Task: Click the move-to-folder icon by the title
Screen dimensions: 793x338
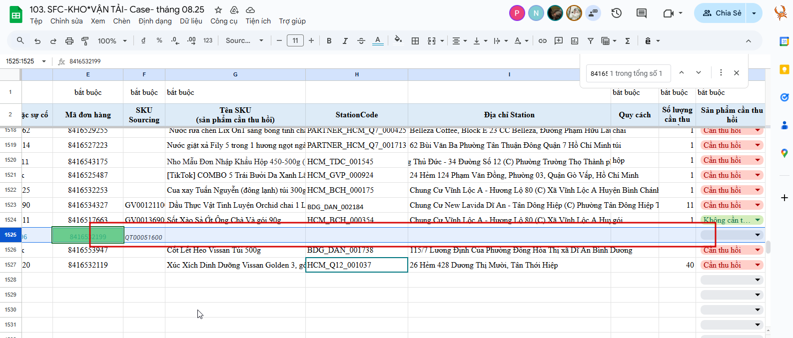Action: click(x=234, y=10)
